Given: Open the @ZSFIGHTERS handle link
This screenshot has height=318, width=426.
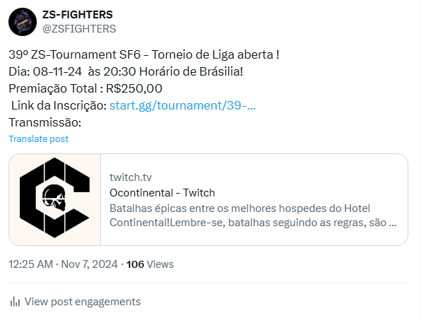Looking at the screenshot, I should (x=81, y=28).
